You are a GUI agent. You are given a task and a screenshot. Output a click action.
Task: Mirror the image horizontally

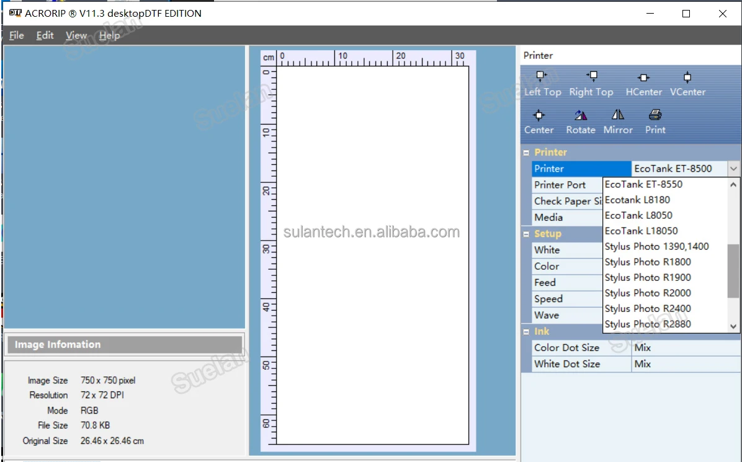(x=618, y=115)
